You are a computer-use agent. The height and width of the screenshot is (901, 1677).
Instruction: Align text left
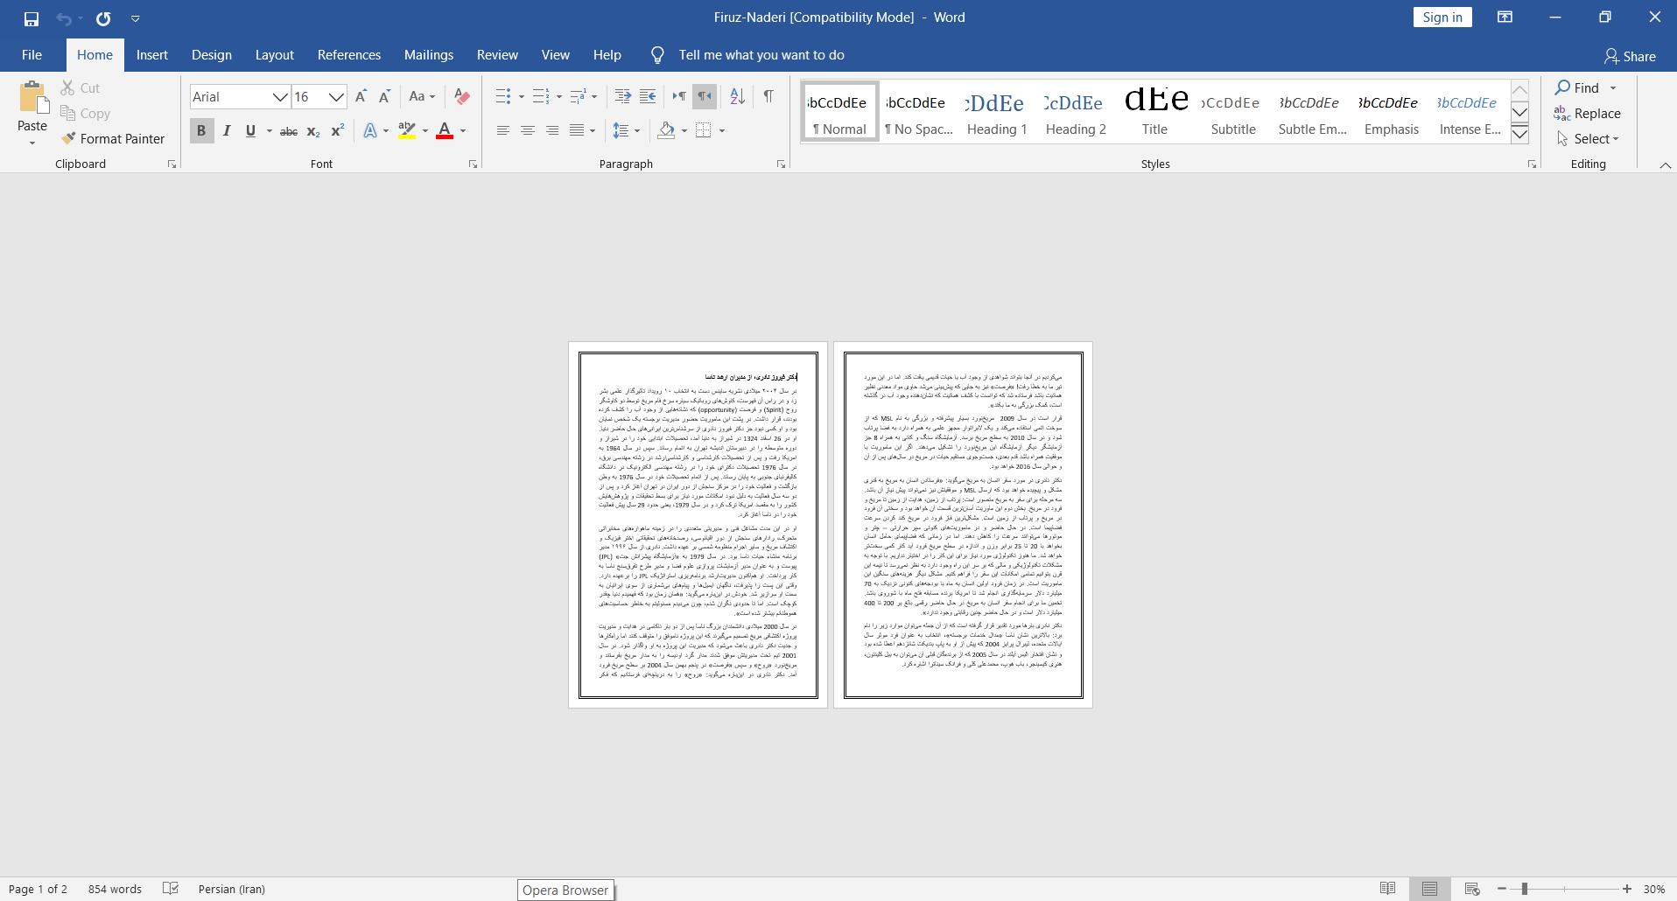tap(502, 130)
